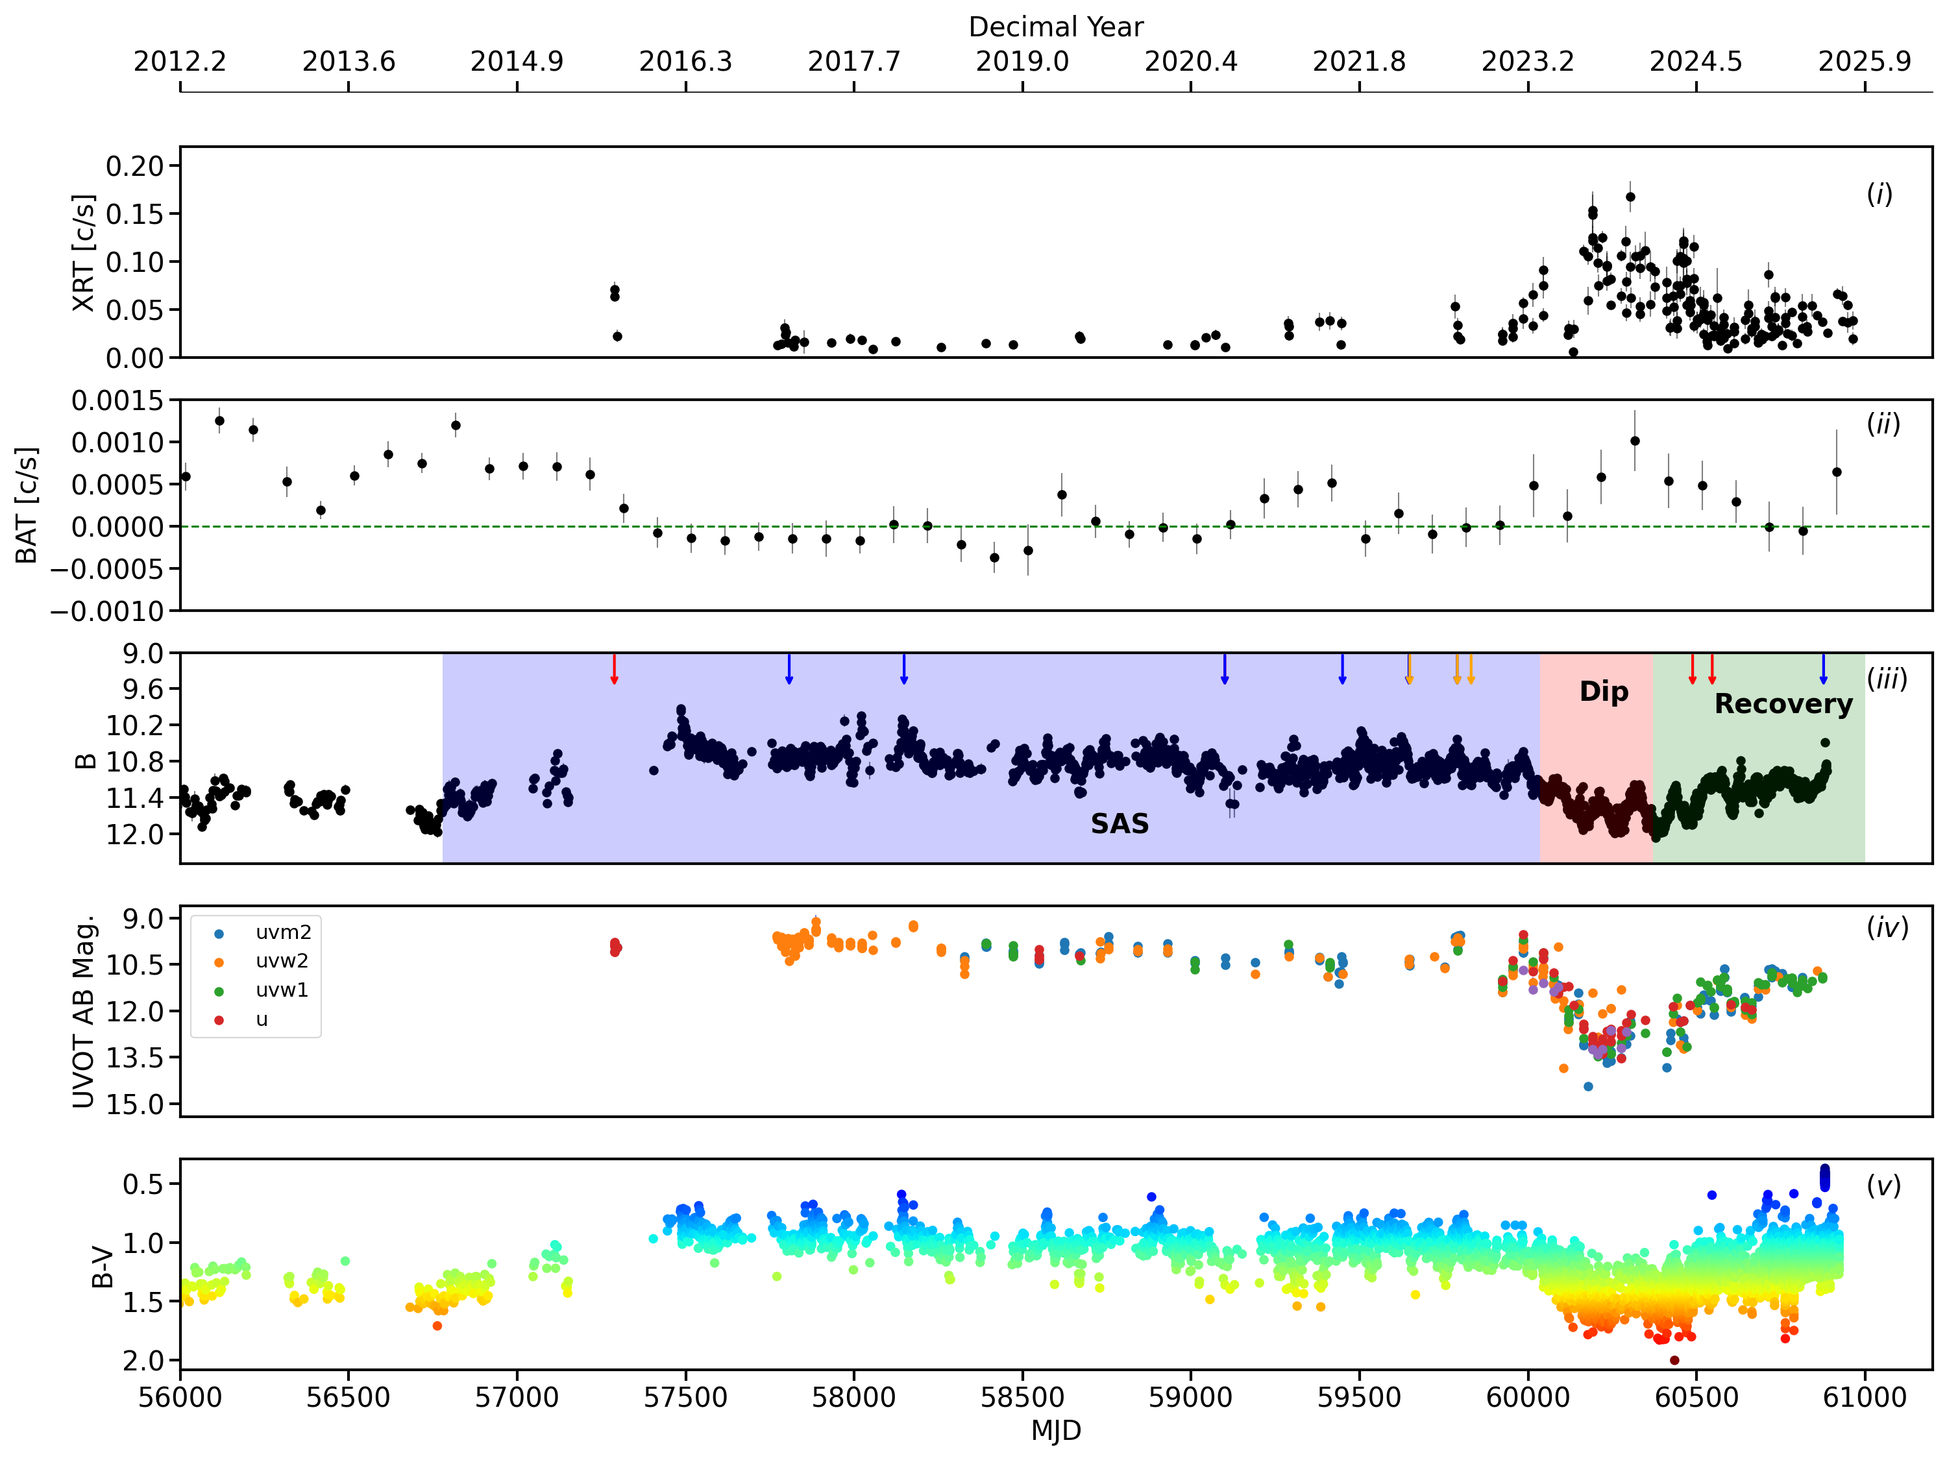Click the UVOT AB Mag. y-axis label
Viewport: 1947px width, 1460px height.
[82, 1011]
